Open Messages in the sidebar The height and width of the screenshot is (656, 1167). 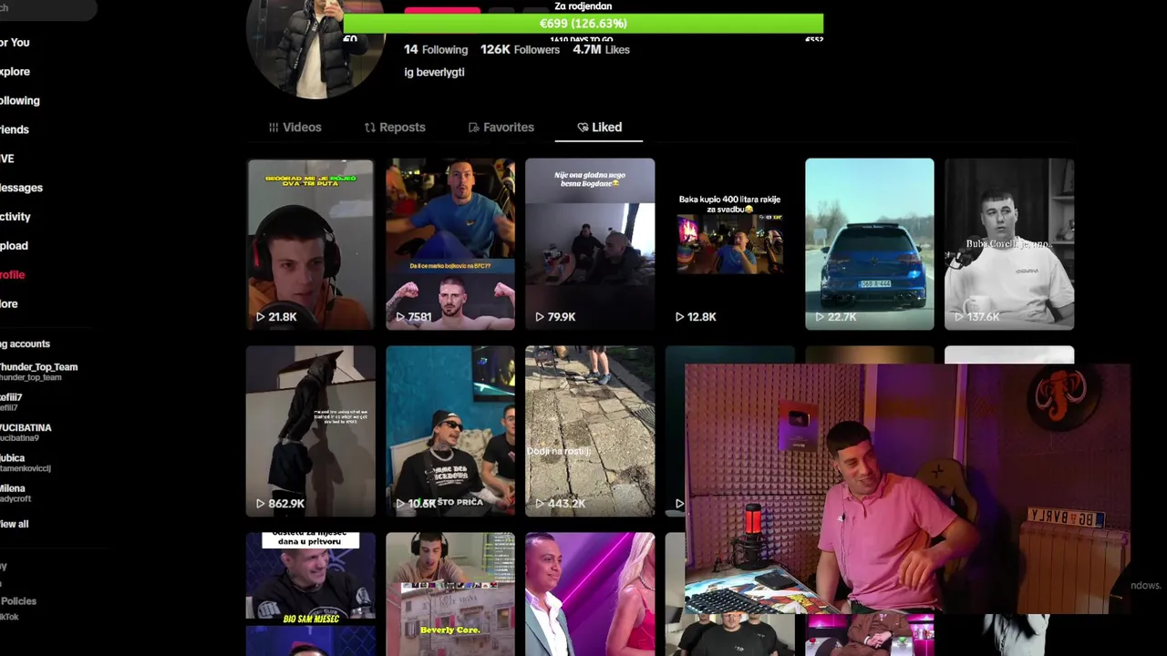[x=21, y=188]
